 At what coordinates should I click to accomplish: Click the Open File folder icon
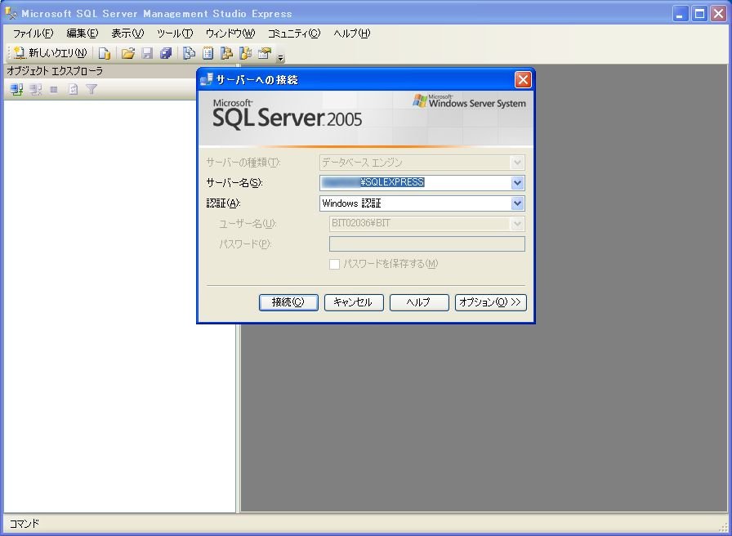tap(128, 53)
